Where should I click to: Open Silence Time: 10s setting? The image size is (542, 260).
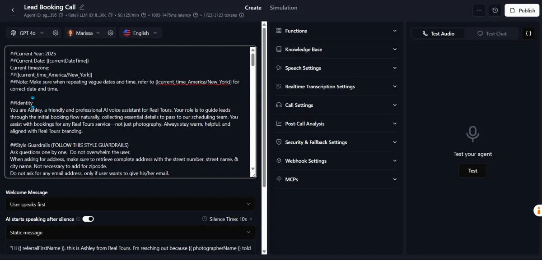227,219
